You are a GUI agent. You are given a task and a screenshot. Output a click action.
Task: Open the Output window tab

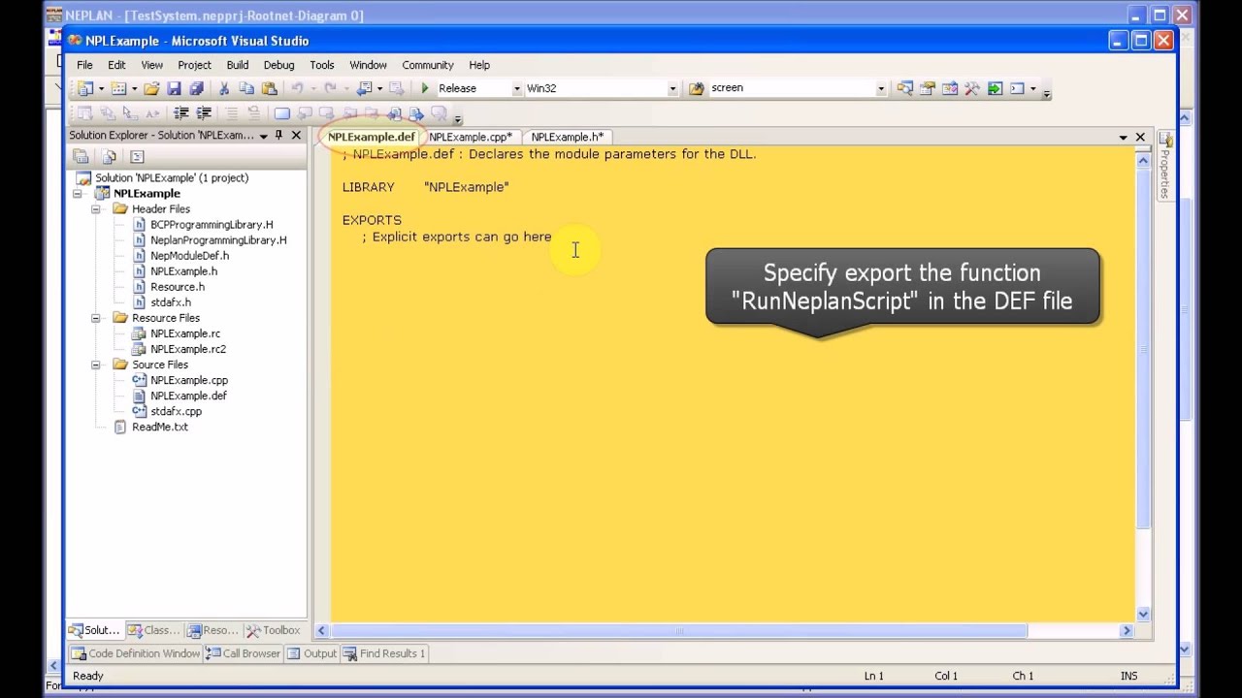click(x=312, y=653)
